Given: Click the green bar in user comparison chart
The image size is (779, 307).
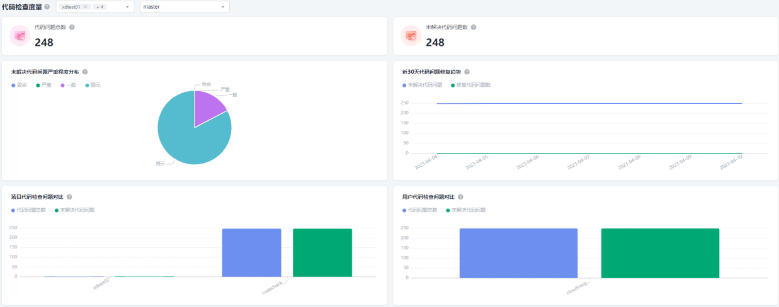Looking at the screenshot, I should pos(660,253).
